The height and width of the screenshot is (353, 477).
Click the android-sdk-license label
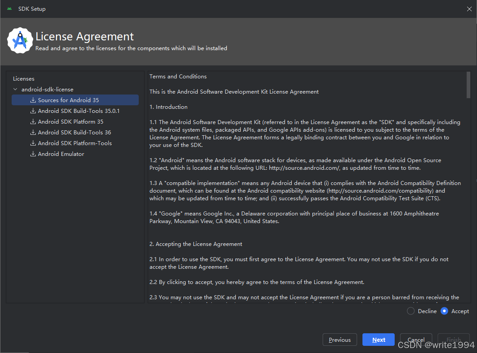[x=47, y=89]
